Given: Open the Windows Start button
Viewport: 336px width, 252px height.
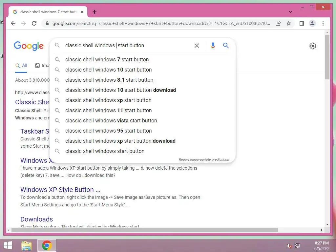Looking at the screenshot, I should tap(8, 245).
